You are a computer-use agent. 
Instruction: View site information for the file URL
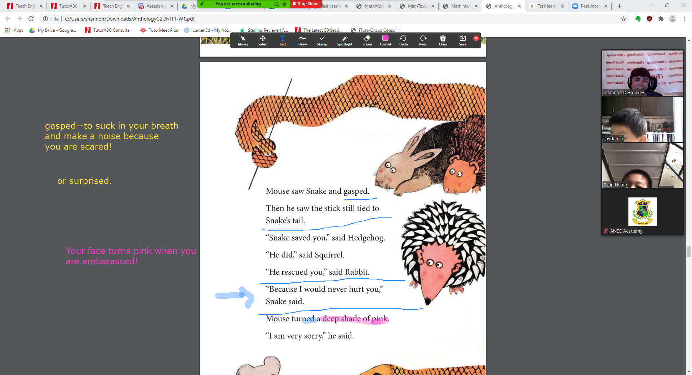pyautogui.click(x=45, y=19)
